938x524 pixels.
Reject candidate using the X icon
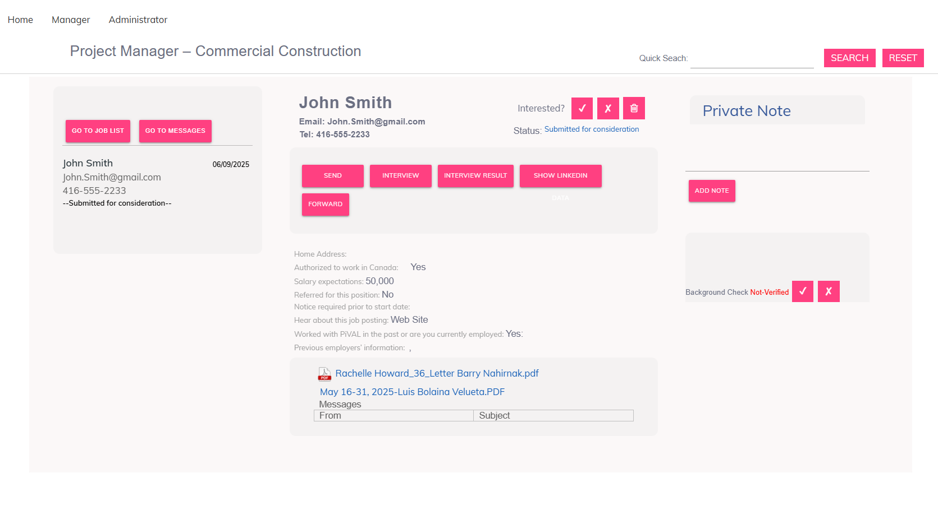coord(608,108)
